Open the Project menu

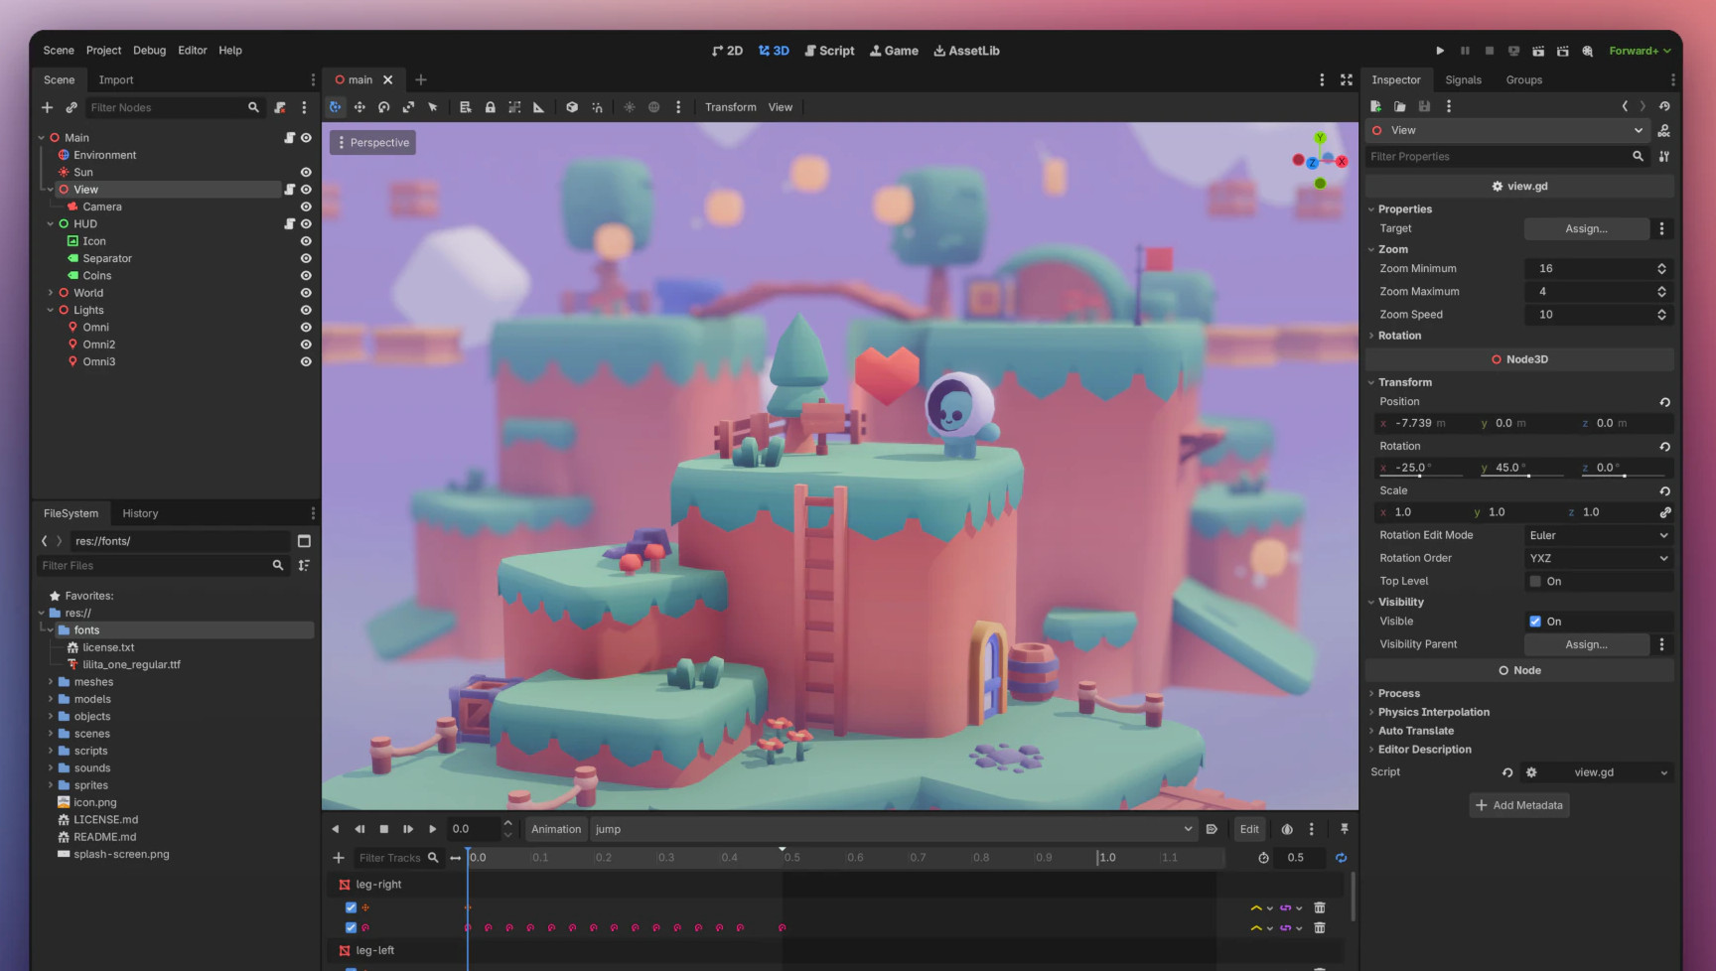(103, 50)
